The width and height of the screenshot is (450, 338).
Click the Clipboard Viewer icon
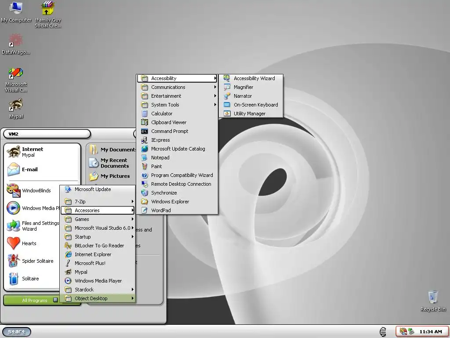pyautogui.click(x=145, y=122)
